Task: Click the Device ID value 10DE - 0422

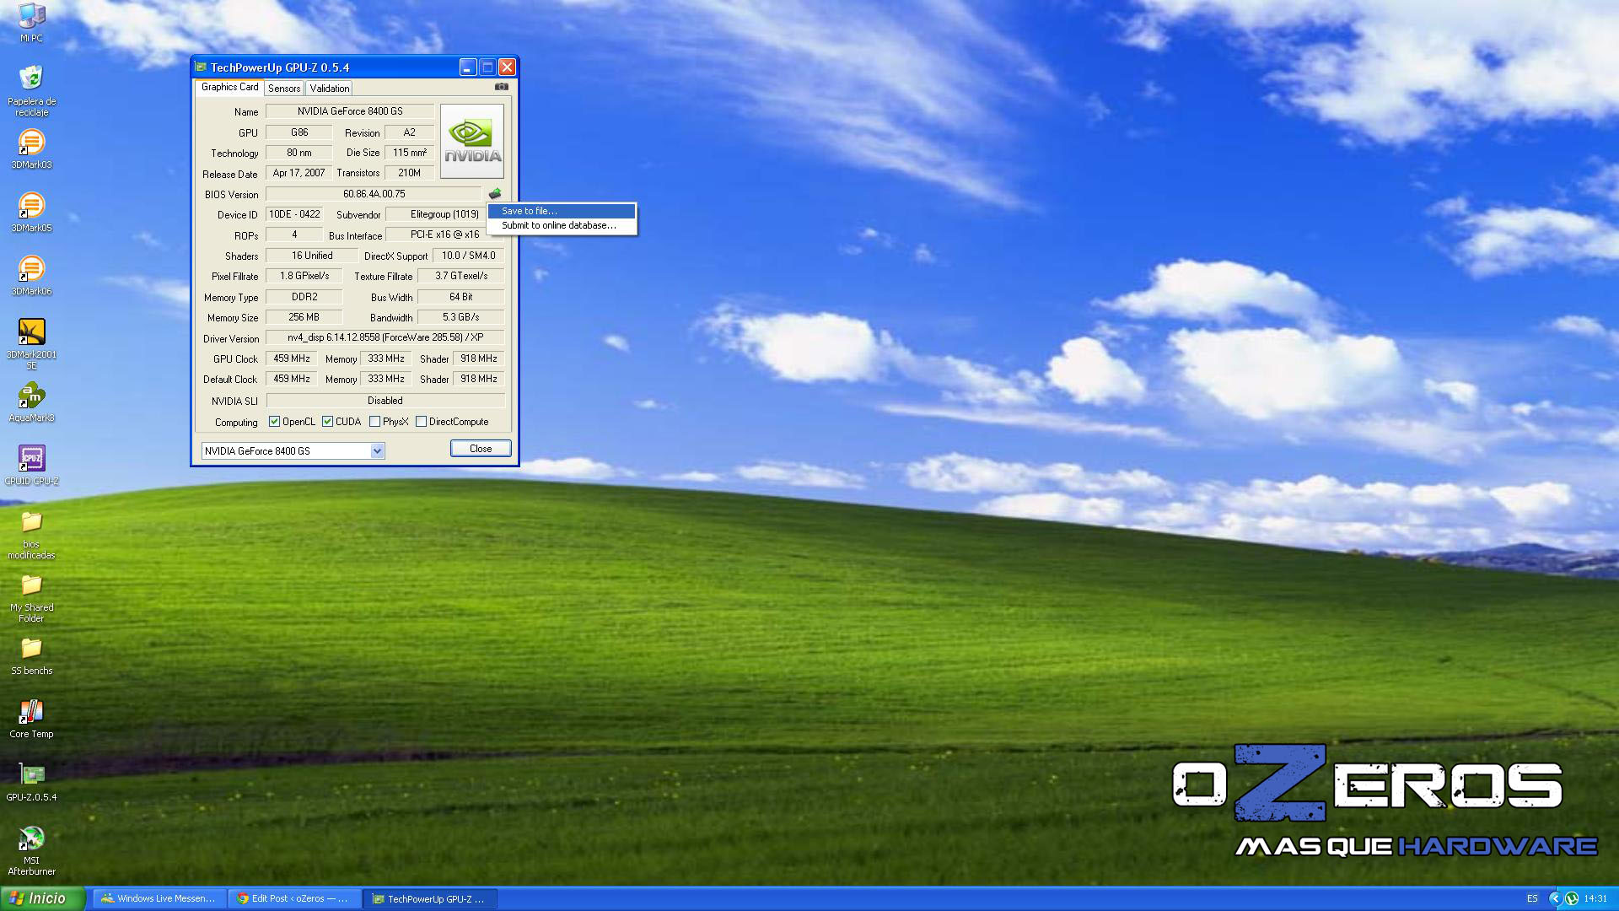Action: pyautogui.click(x=294, y=214)
